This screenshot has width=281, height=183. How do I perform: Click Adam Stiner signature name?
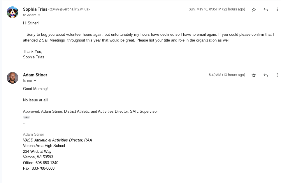pyautogui.click(x=34, y=134)
